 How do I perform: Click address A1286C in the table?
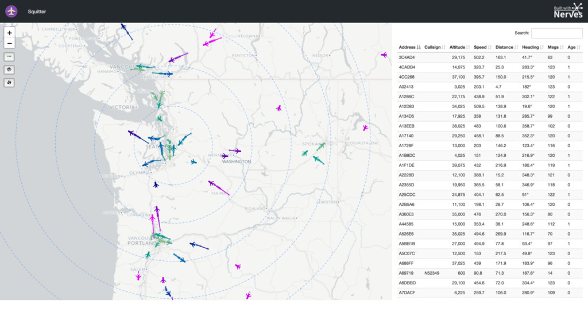tap(407, 97)
